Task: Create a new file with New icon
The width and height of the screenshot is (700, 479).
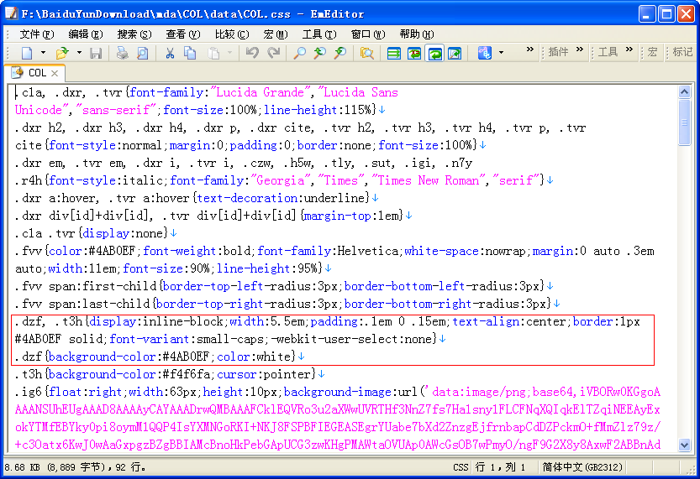Action: 27,53
